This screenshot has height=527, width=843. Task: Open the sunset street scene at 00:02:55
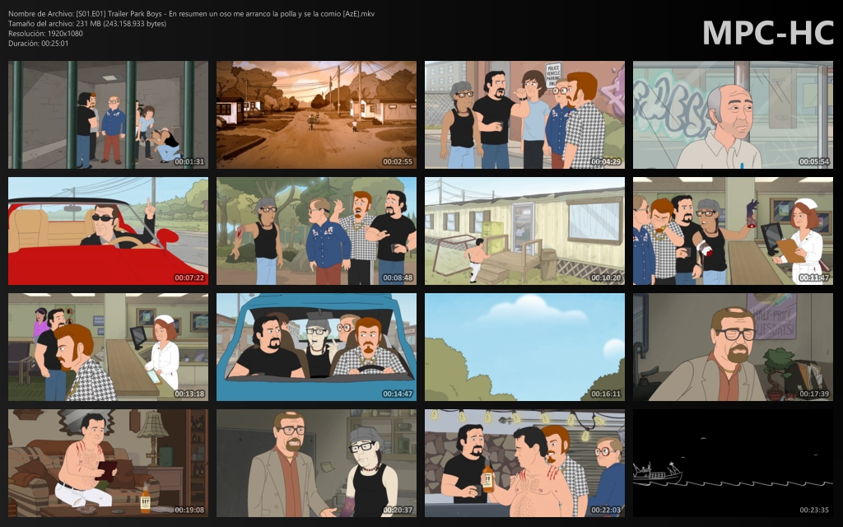click(x=315, y=114)
